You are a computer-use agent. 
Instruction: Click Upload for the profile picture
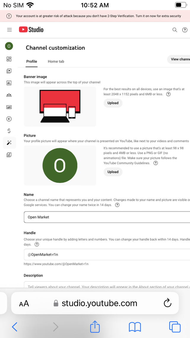(x=113, y=172)
